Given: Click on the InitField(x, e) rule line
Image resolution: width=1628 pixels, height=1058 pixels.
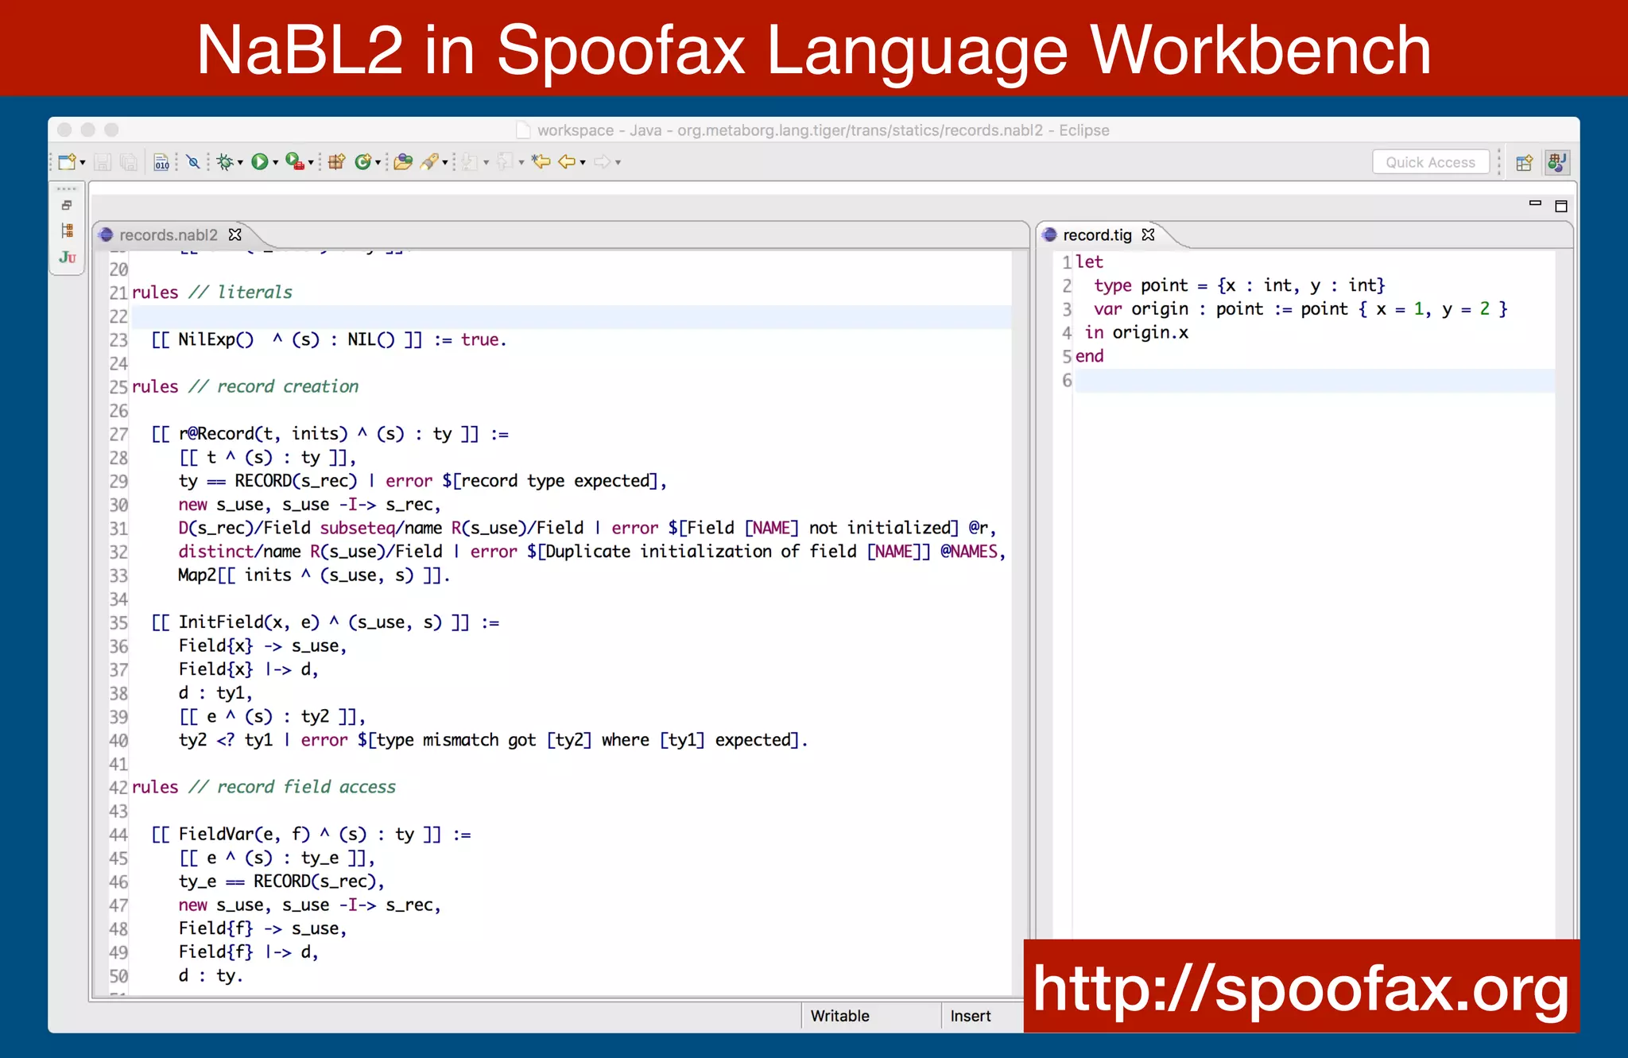Looking at the screenshot, I should pyautogui.click(x=325, y=622).
